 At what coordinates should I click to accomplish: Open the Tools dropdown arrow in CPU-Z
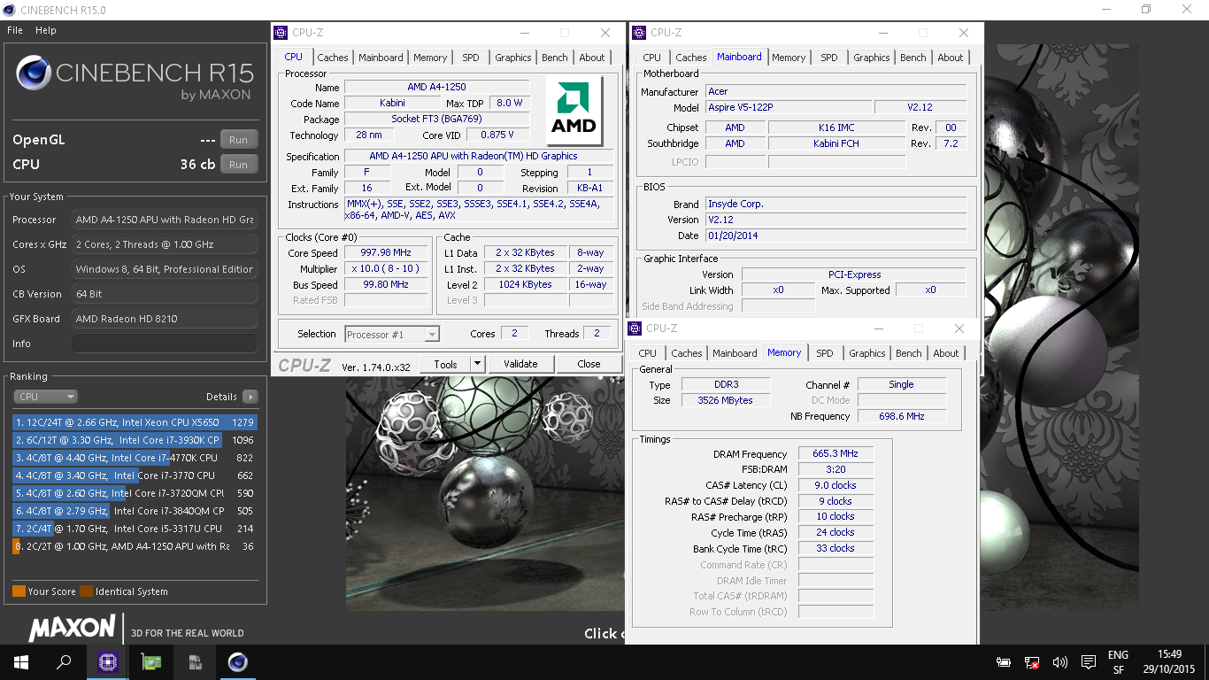pyautogui.click(x=477, y=364)
